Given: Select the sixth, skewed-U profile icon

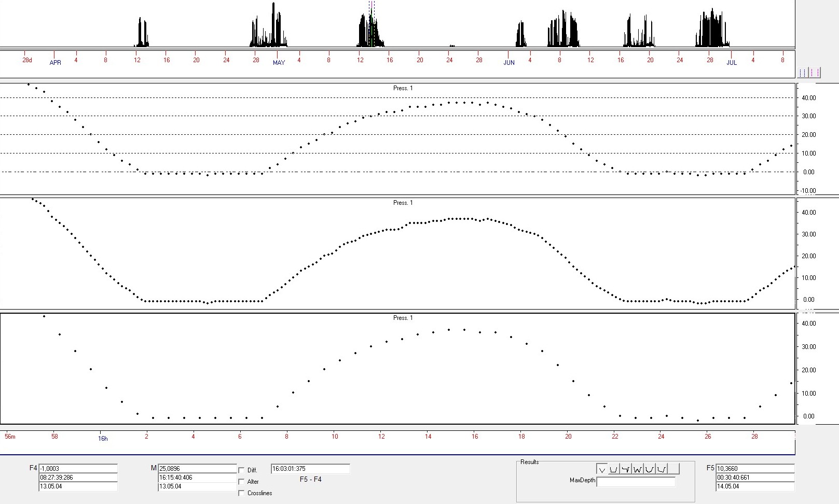Looking at the screenshot, I should click(x=662, y=469).
